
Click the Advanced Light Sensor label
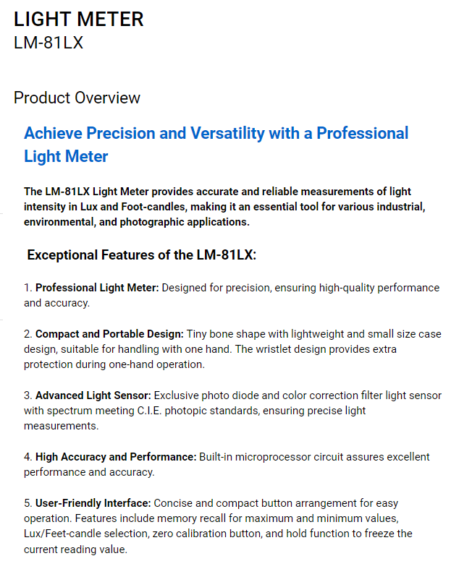(x=93, y=395)
